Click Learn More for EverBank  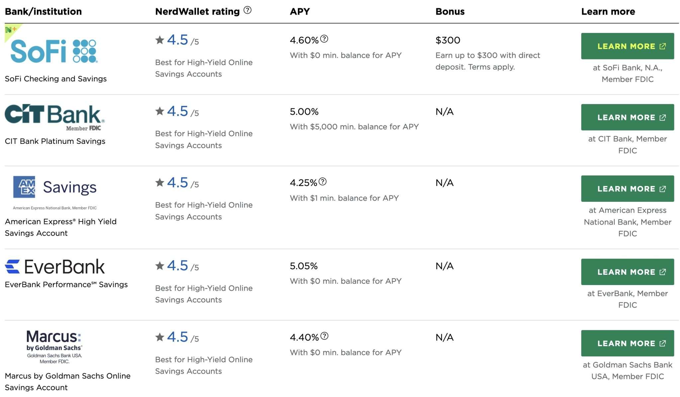coord(627,272)
